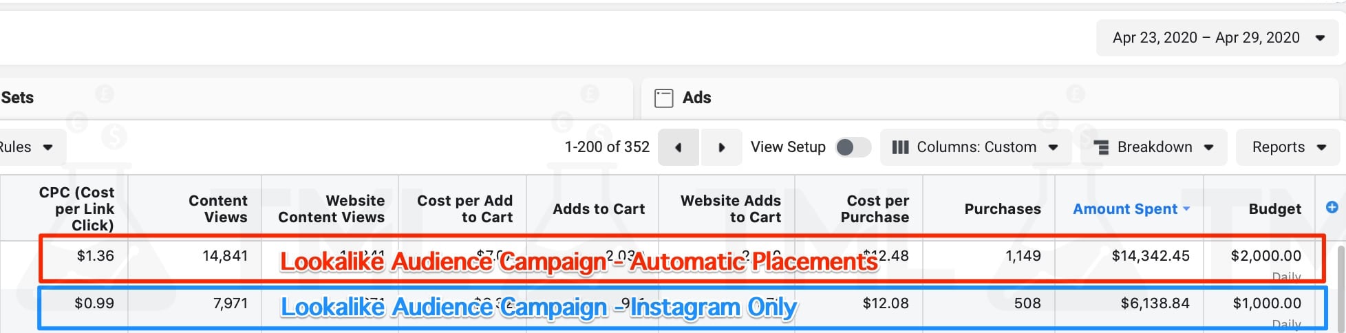Go to the next results page
The width and height of the screenshot is (1346, 333).
(721, 147)
